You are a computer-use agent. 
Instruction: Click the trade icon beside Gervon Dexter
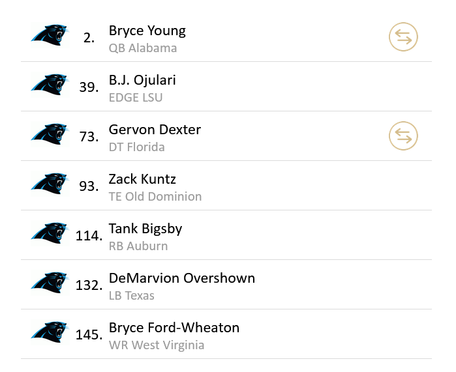403,136
